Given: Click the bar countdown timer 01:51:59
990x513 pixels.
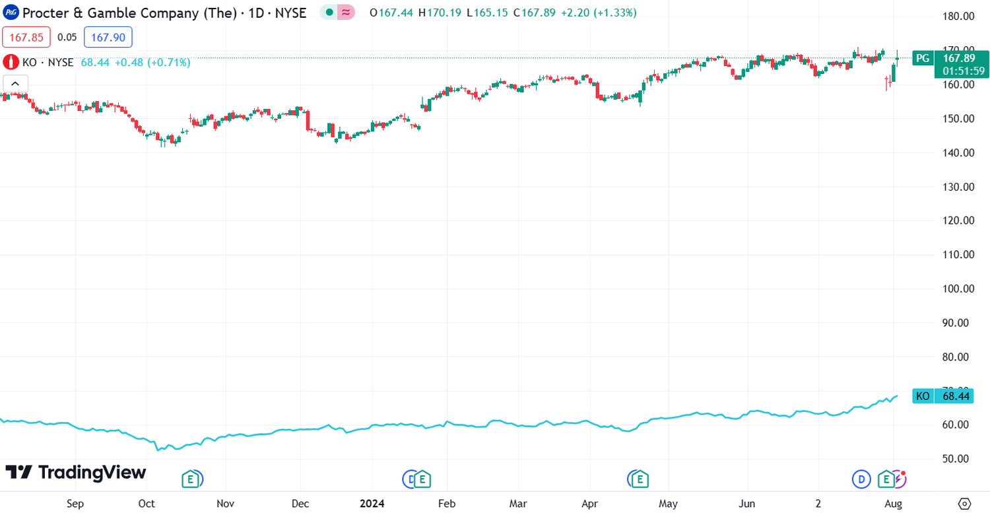Looking at the screenshot, I should (964, 71).
